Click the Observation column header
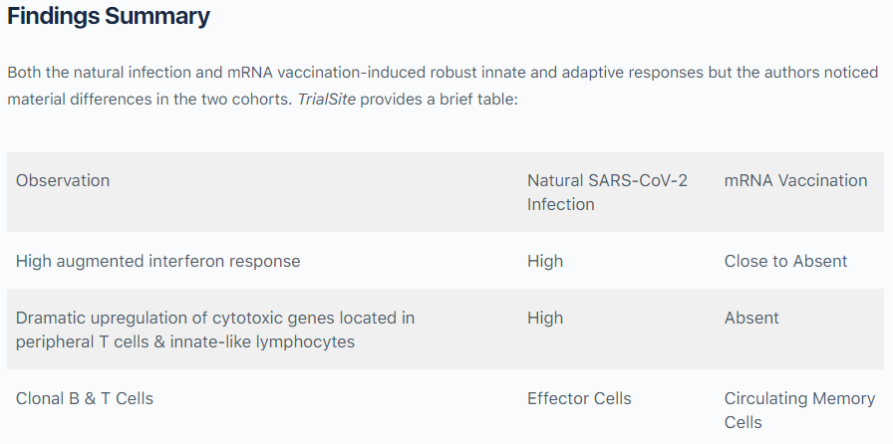The height and width of the screenshot is (444, 893). click(x=63, y=180)
